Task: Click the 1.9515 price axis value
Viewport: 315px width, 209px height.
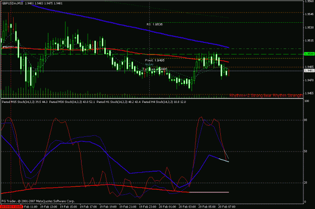Action: tap(309, 40)
